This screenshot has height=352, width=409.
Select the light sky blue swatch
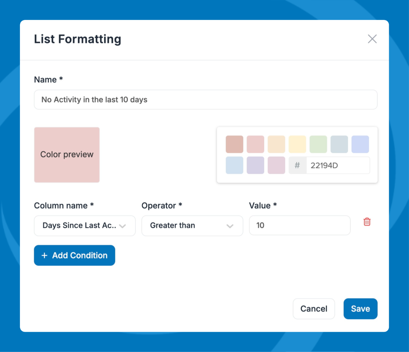click(235, 165)
